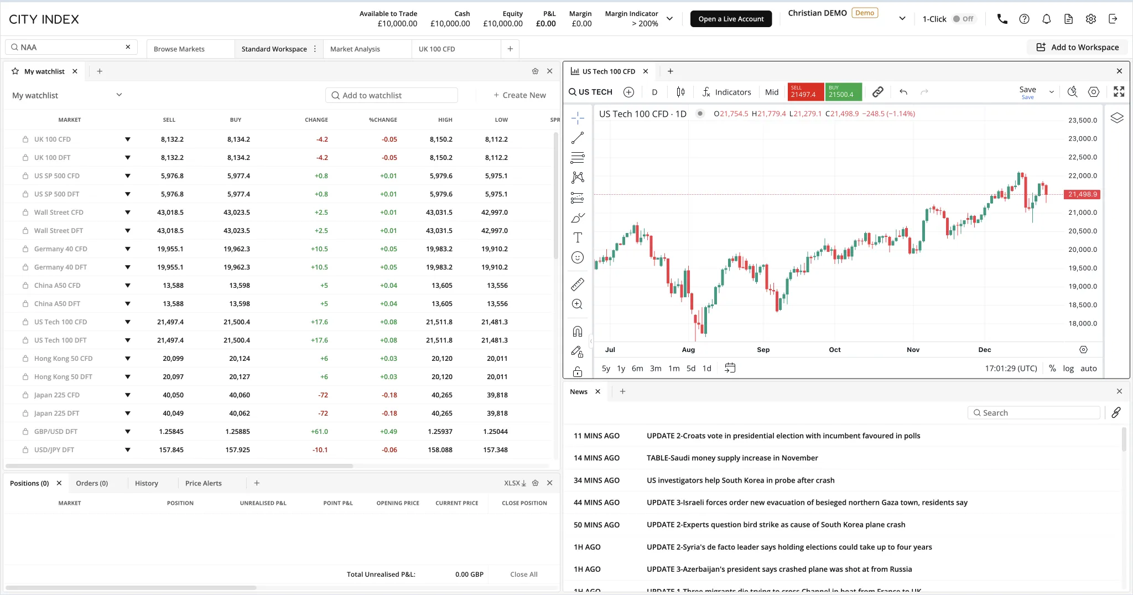This screenshot has width=1133, height=595.
Task: Open the My watchlist selector dropdown
Action: point(119,95)
